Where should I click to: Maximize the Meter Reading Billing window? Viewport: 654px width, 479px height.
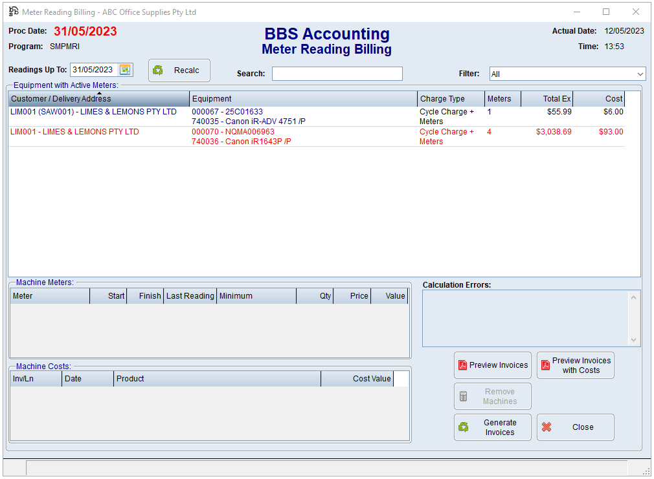click(606, 12)
